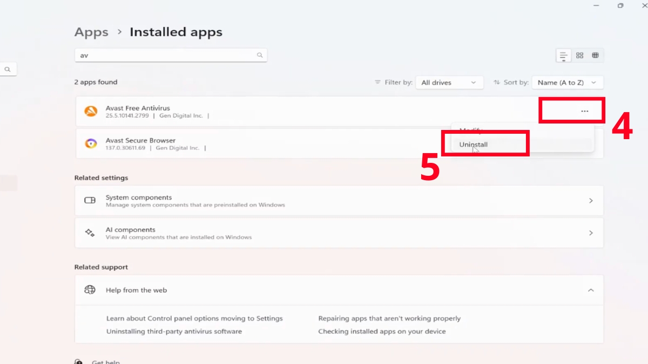The height and width of the screenshot is (364, 648).
Task: Choose Uninstall from the context menu
Action: (x=473, y=145)
